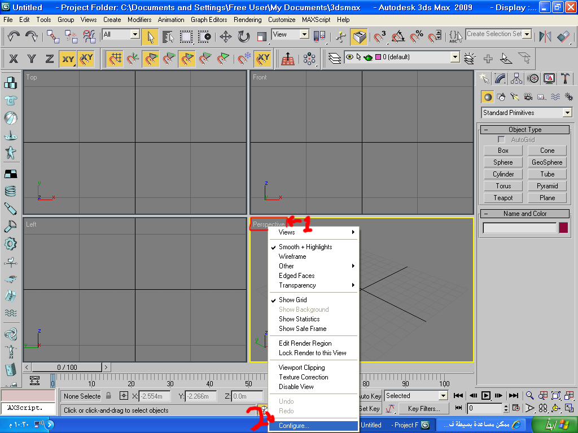Click the layer magenta color swatch
This screenshot has width=578, height=433.
coord(378,57)
